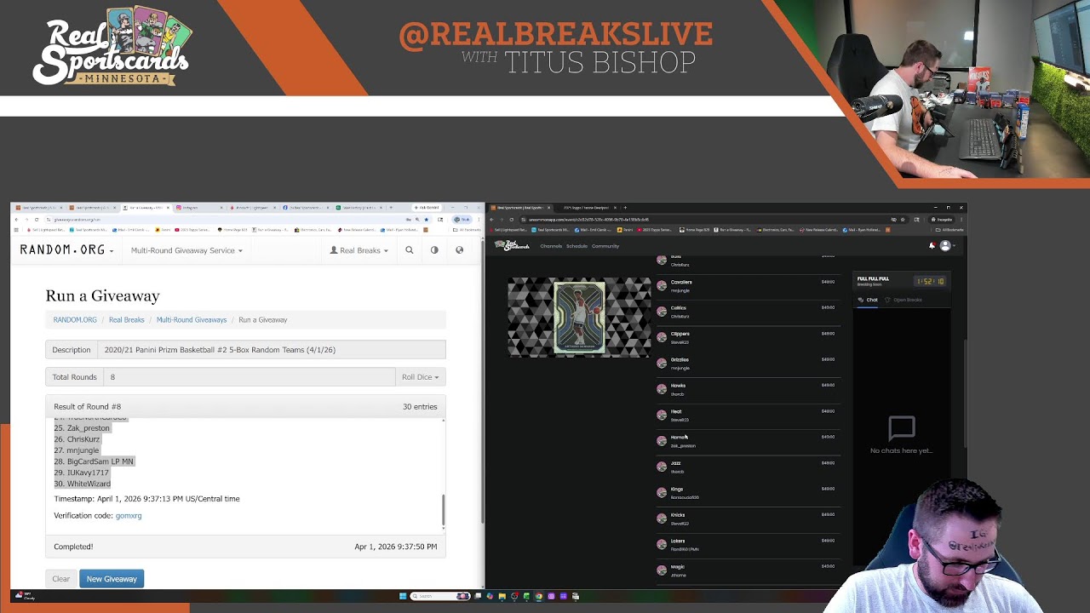1090x613 pixels.
Task: Click the search magnifier icon on Random.org
Action: click(x=410, y=250)
